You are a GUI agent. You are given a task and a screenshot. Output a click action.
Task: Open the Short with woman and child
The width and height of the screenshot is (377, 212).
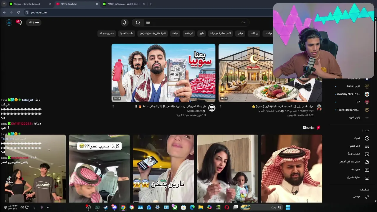[x=227, y=169]
